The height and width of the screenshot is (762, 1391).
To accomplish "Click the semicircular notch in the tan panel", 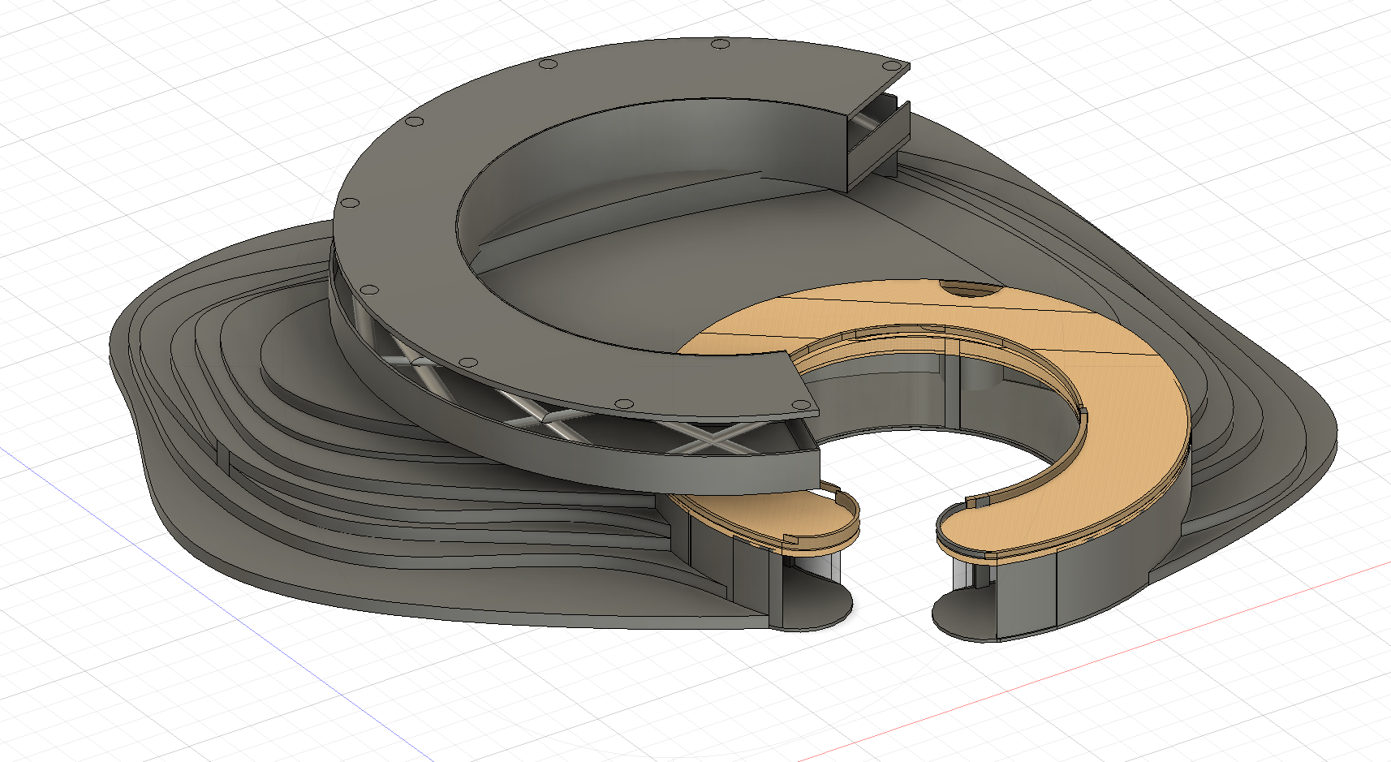I will [971, 288].
